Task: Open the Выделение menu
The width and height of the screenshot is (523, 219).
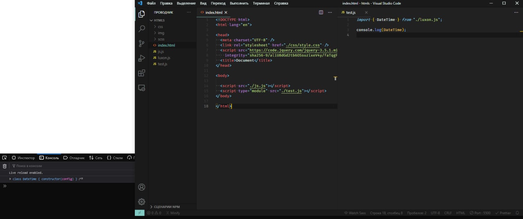Action: [186, 3]
